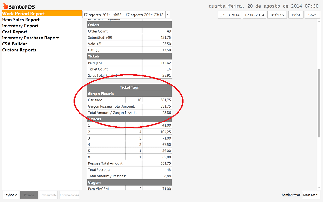323x202 pixels.
Task: Save the report
Action: coord(312,15)
